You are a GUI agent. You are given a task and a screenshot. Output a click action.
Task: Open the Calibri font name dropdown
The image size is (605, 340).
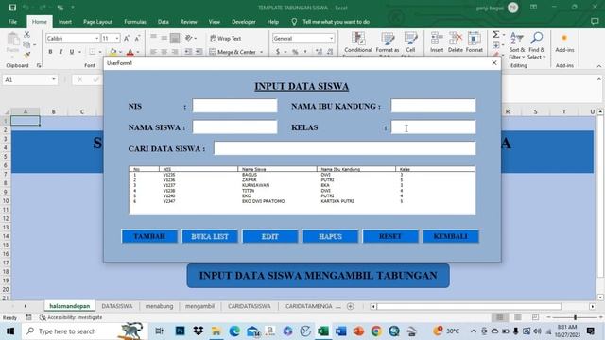tap(96, 38)
